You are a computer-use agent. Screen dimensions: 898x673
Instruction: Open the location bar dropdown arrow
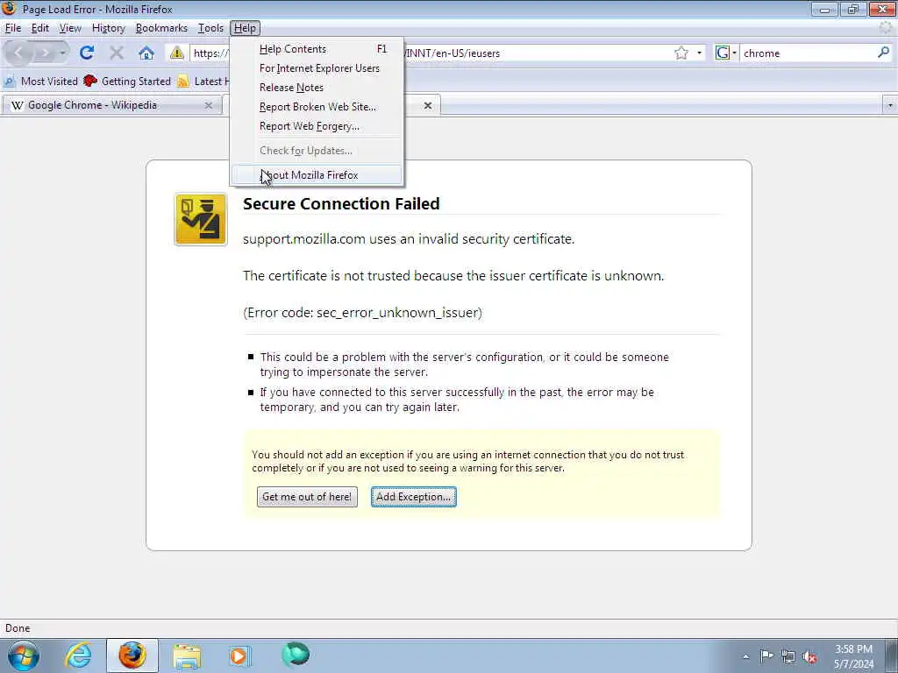click(x=699, y=53)
